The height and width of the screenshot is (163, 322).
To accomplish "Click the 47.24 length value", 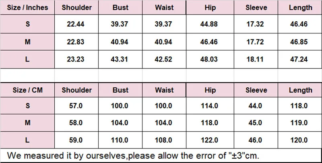I will click(x=299, y=59).
